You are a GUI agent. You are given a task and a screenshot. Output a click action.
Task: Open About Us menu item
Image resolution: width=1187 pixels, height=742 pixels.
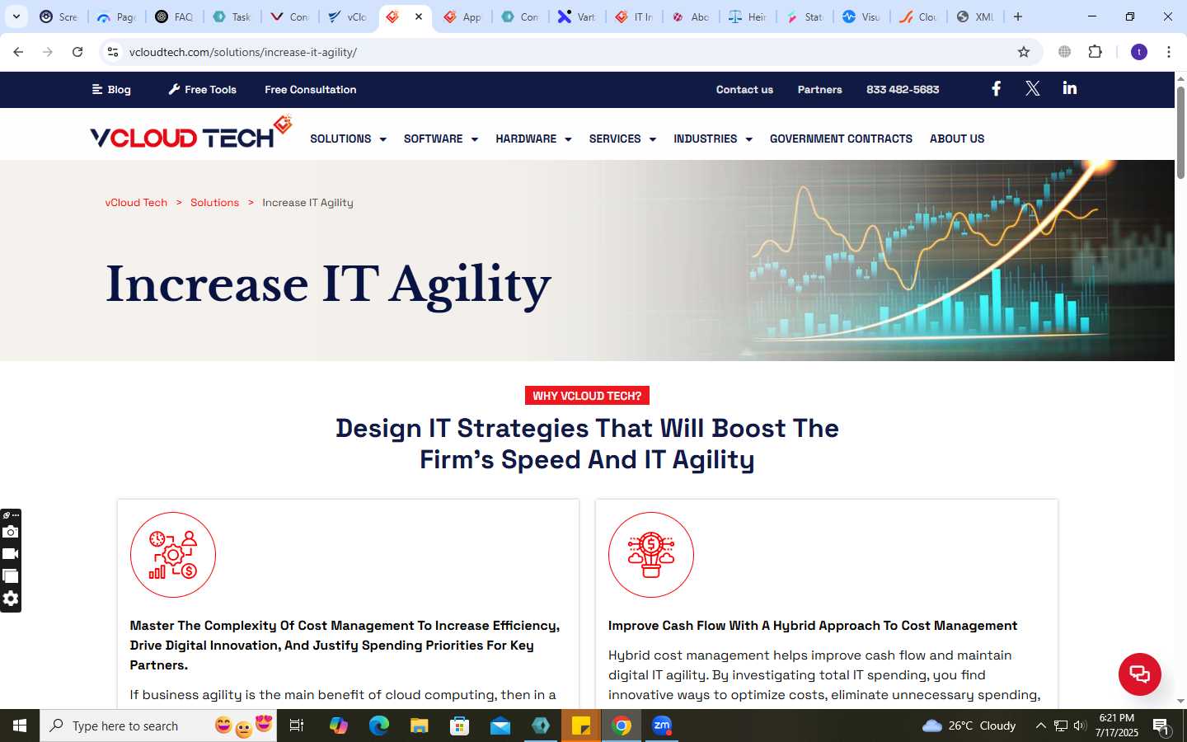coord(957,139)
